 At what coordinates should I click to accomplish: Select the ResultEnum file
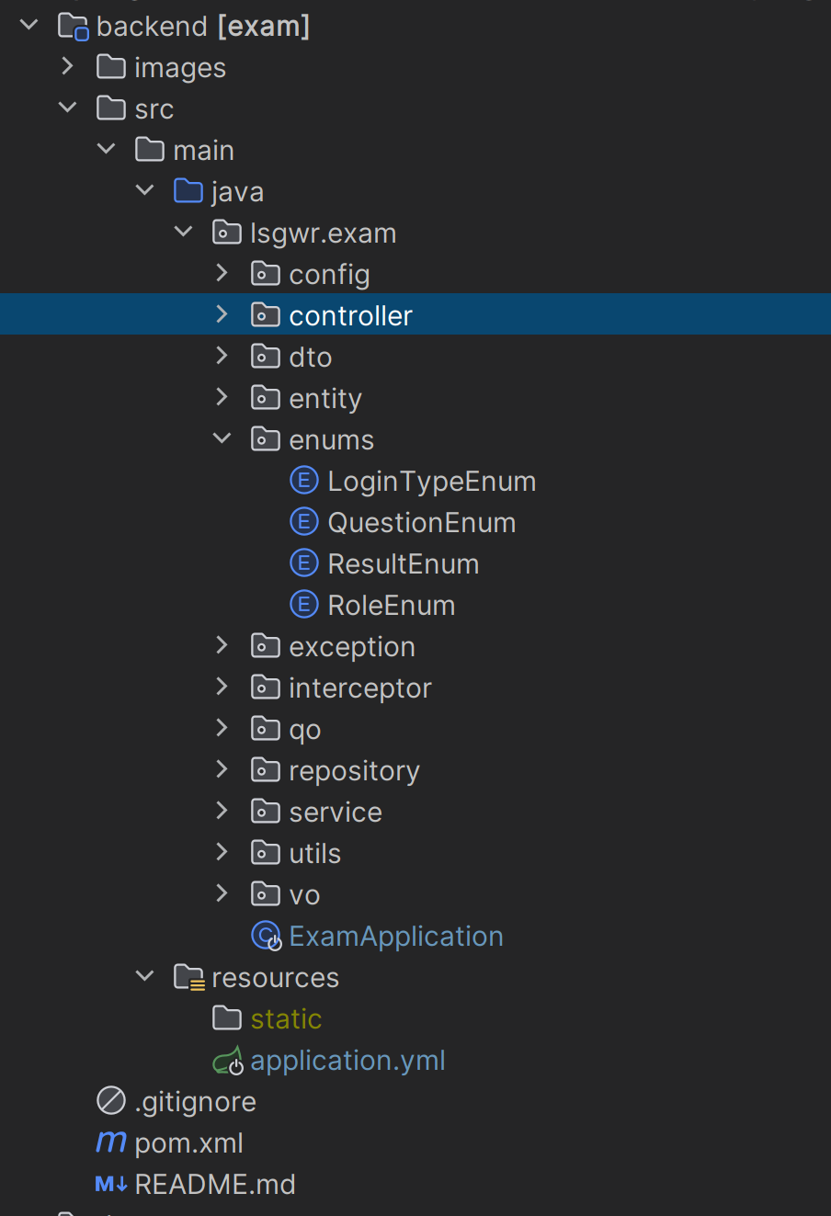403,563
